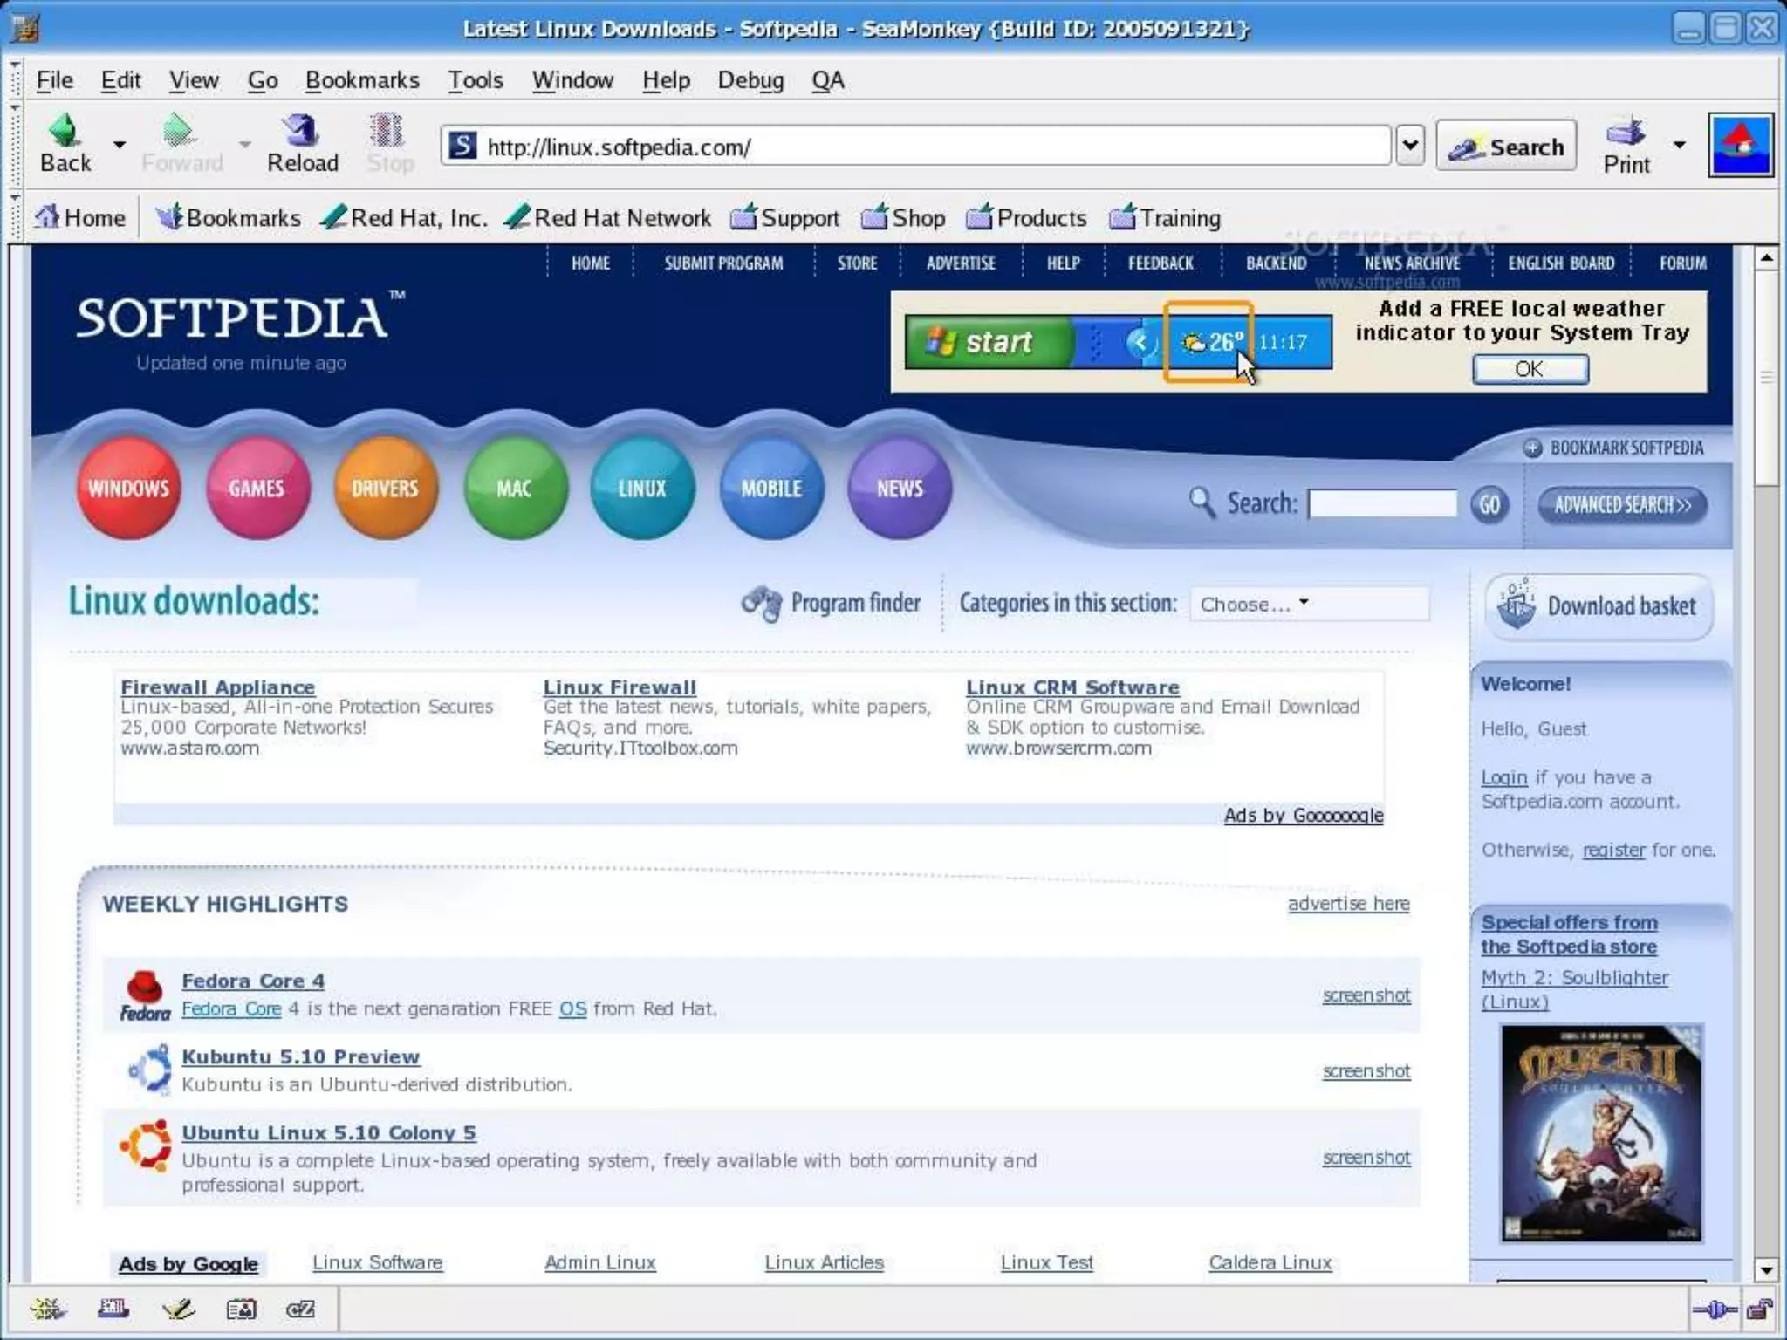The image size is (1787, 1340).
Task: Open Address Book status bar icon
Action: point(241,1309)
